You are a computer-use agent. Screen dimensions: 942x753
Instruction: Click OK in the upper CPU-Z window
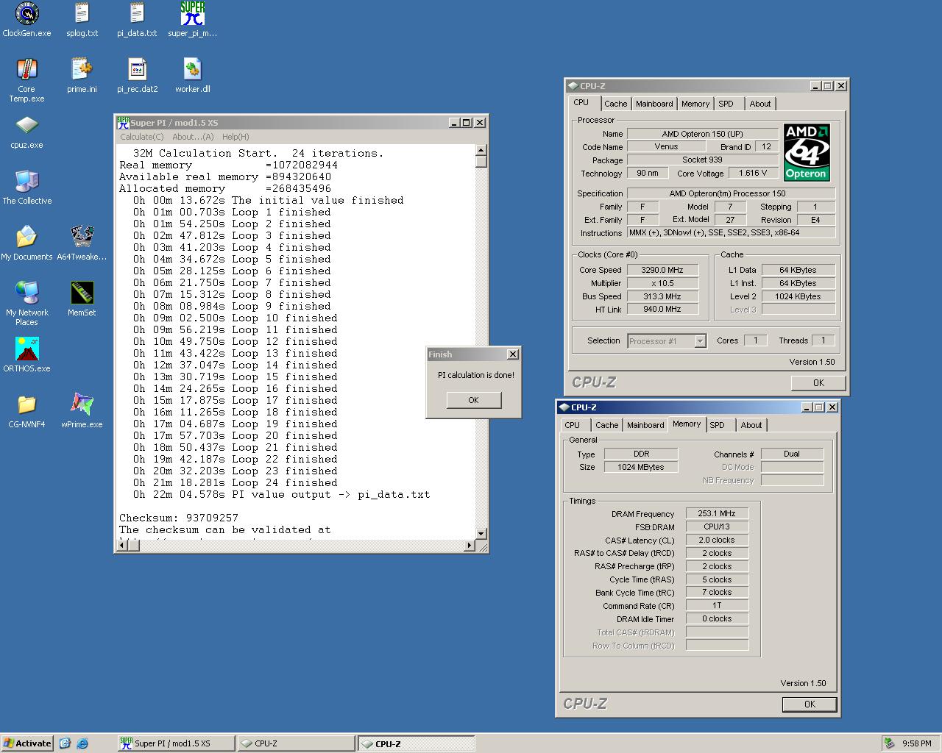coord(818,383)
